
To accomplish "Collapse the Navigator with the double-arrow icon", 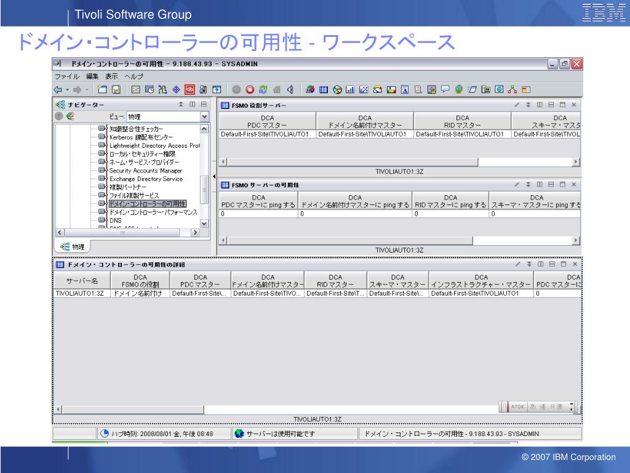I will click(181, 105).
